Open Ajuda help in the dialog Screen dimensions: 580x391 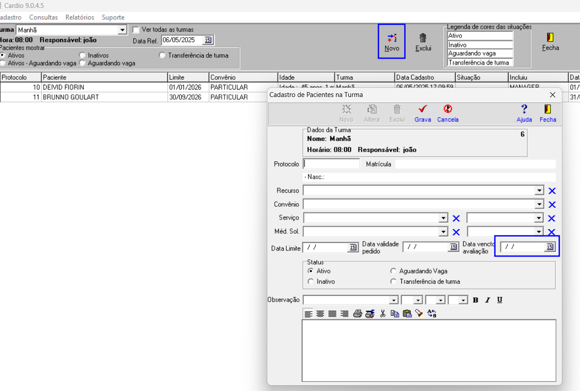(x=524, y=113)
